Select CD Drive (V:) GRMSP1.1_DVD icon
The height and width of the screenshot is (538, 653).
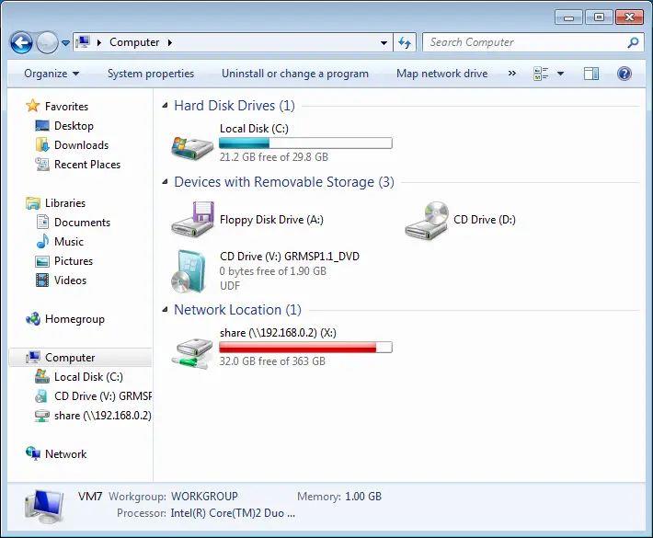(x=189, y=271)
